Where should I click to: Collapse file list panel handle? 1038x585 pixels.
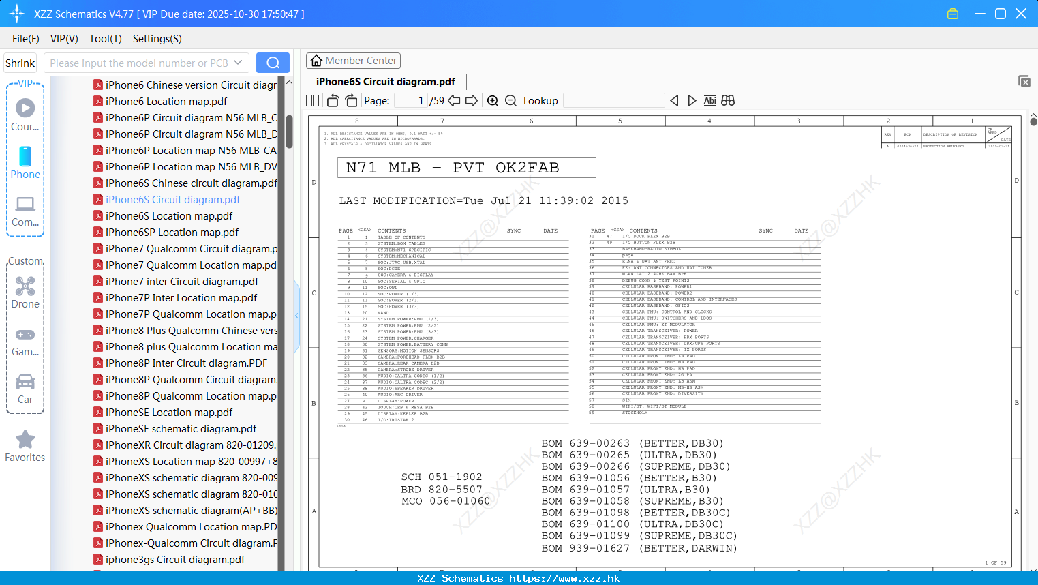296,316
